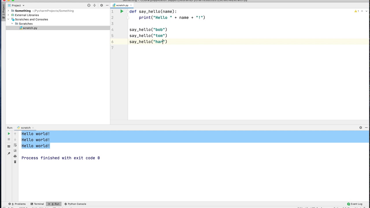370x208 pixels.
Task: Expand External Libraries node
Action: click(x=8, y=15)
